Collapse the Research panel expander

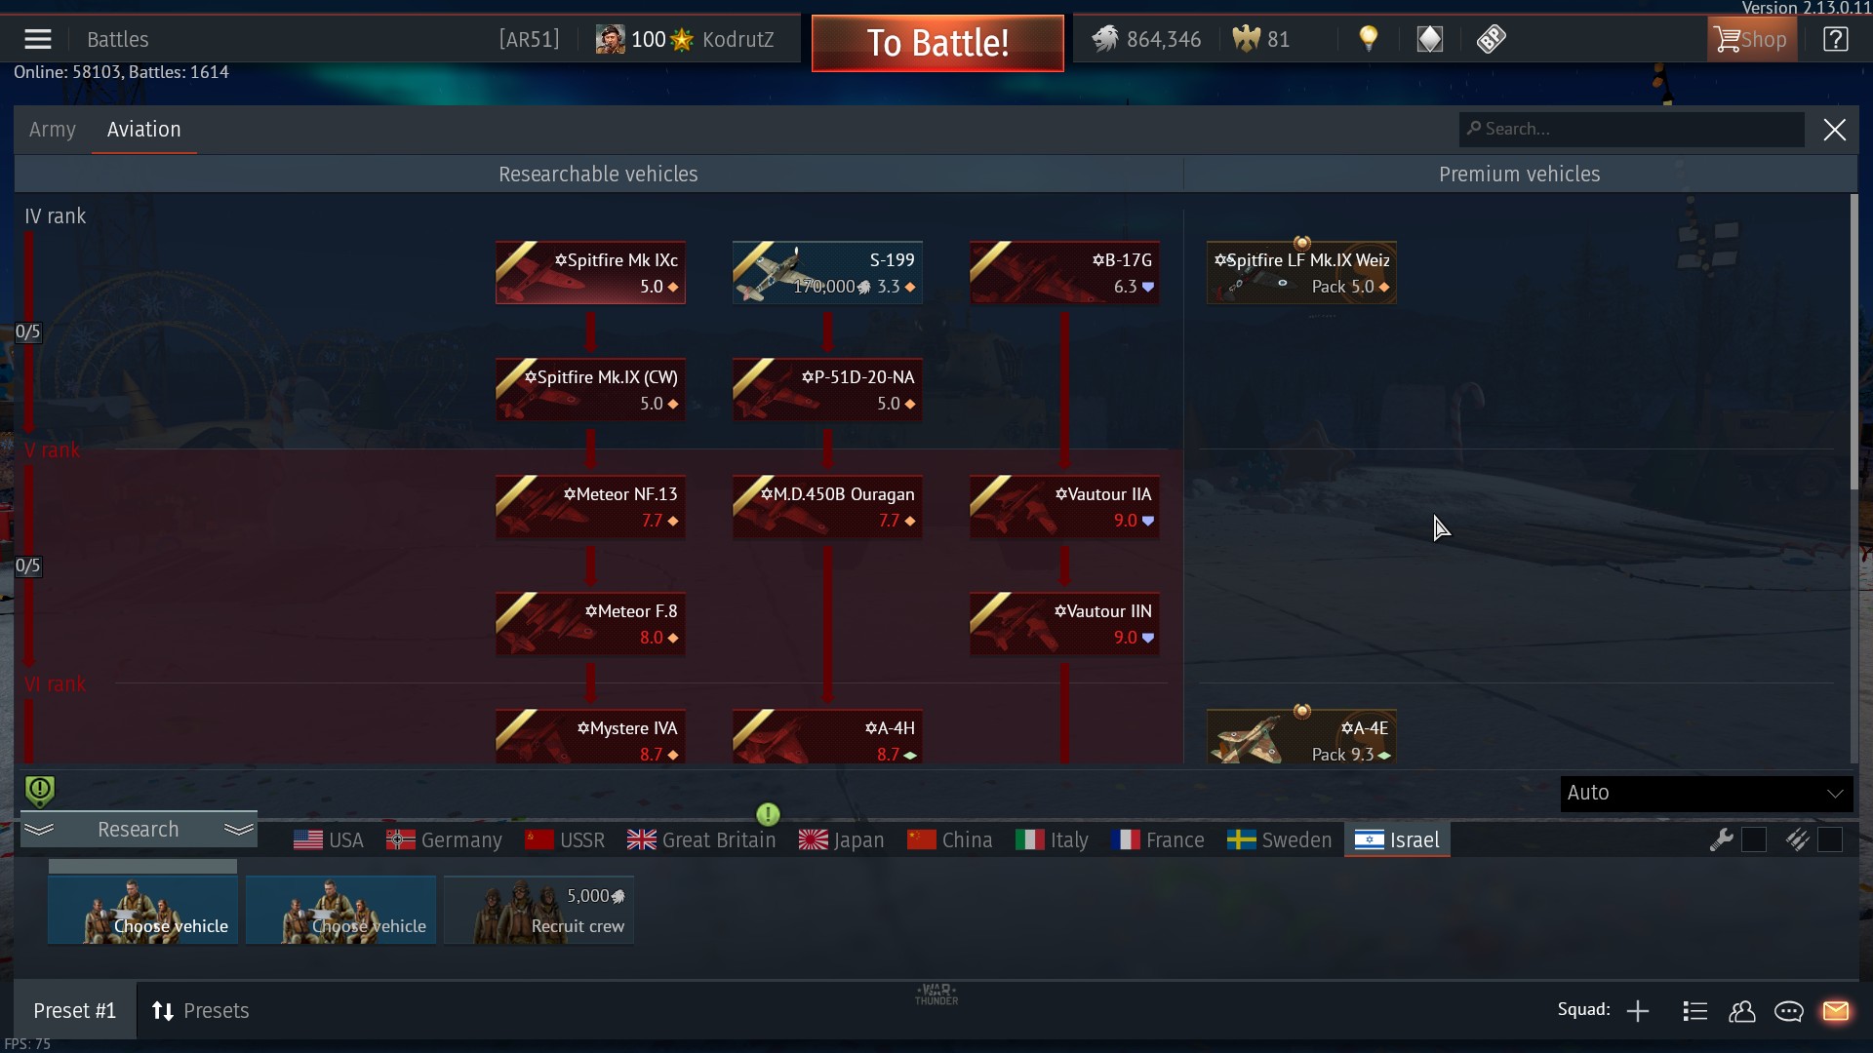139,830
